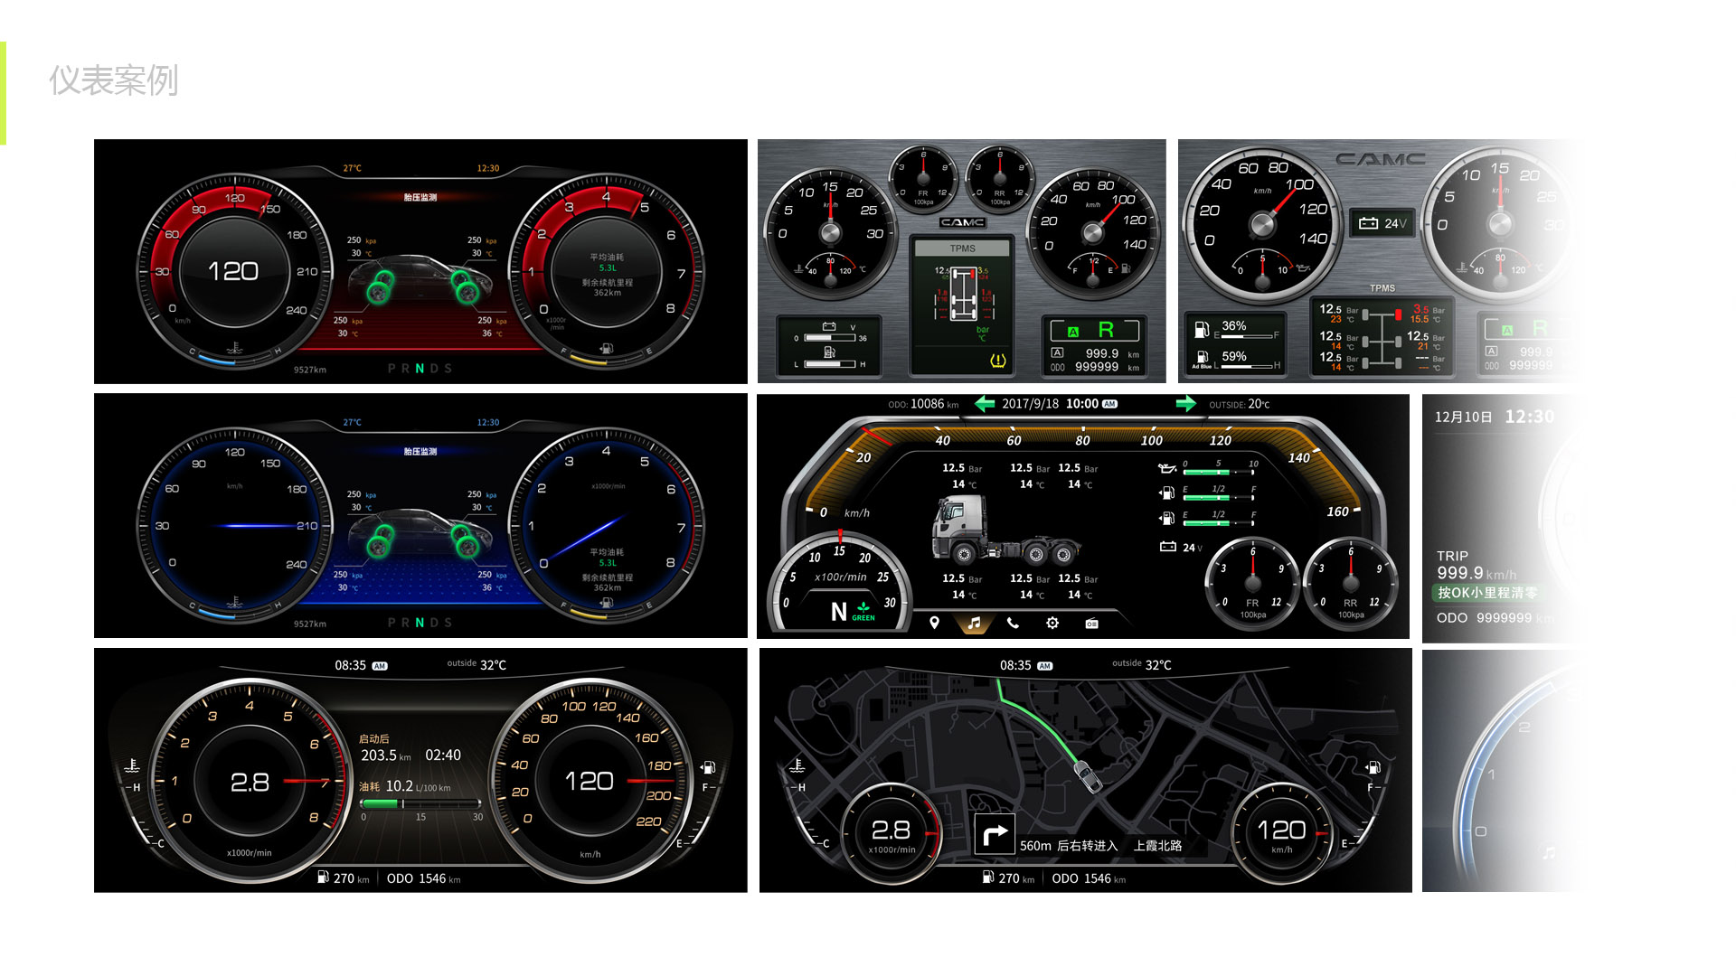Click the yellow TPMS tire warning icon
Image resolution: width=1736 pixels, height=976 pixels.
coord(998,361)
